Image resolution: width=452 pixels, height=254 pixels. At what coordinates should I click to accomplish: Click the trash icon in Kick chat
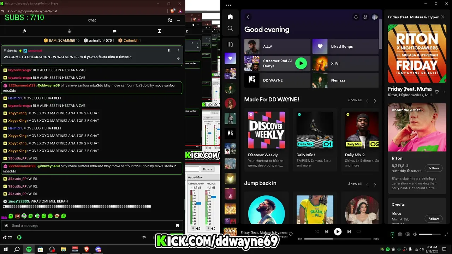(69, 31)
